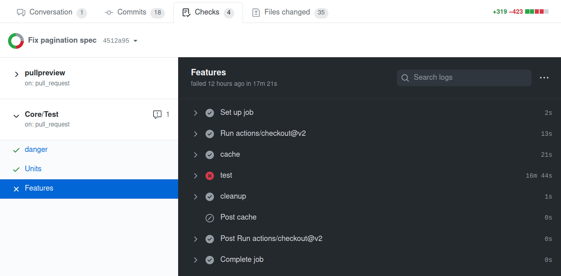
Task: Expand the test step logs
Action: coord(195,176)
